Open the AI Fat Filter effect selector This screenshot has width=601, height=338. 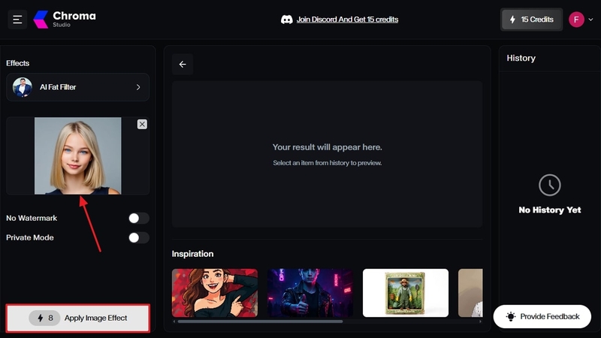(x=78, y=87)
